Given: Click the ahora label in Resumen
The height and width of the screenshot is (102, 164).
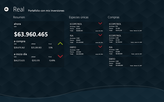Looking at the screenshot, I should (17, 24).
